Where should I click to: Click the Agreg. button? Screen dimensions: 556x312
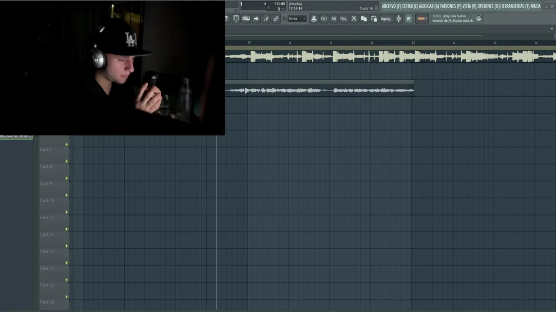[386, 19]
